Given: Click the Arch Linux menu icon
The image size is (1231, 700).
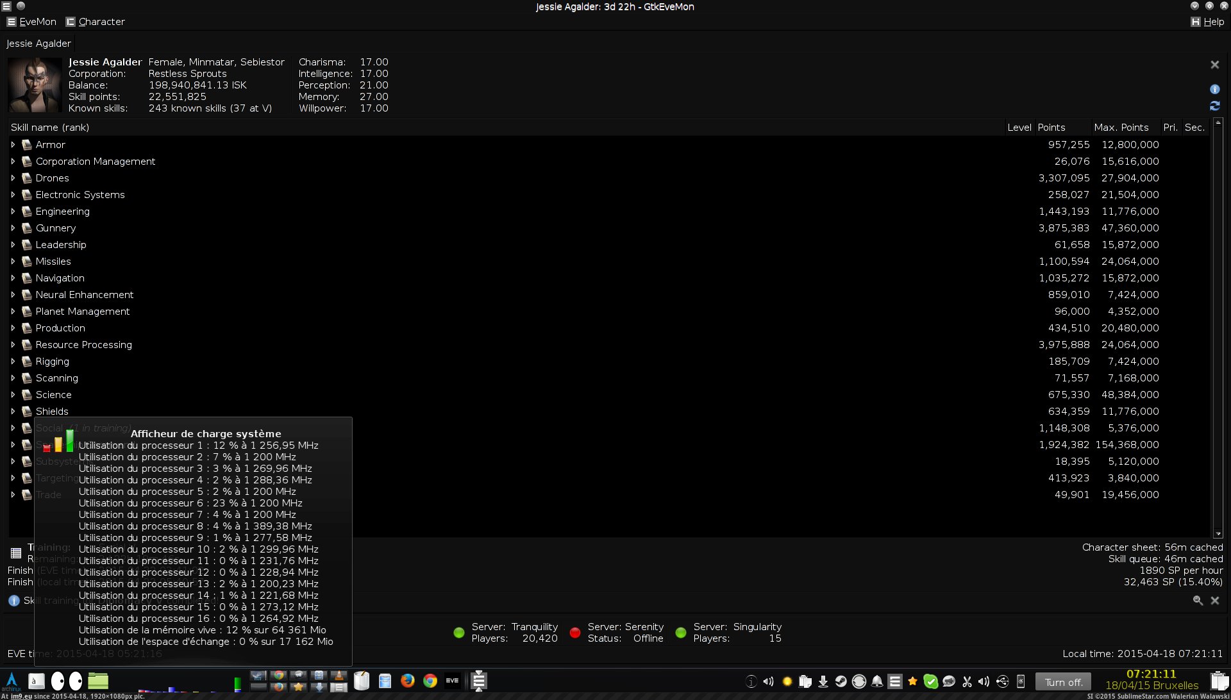Looking at the screenshot, I should pos(11,681).
